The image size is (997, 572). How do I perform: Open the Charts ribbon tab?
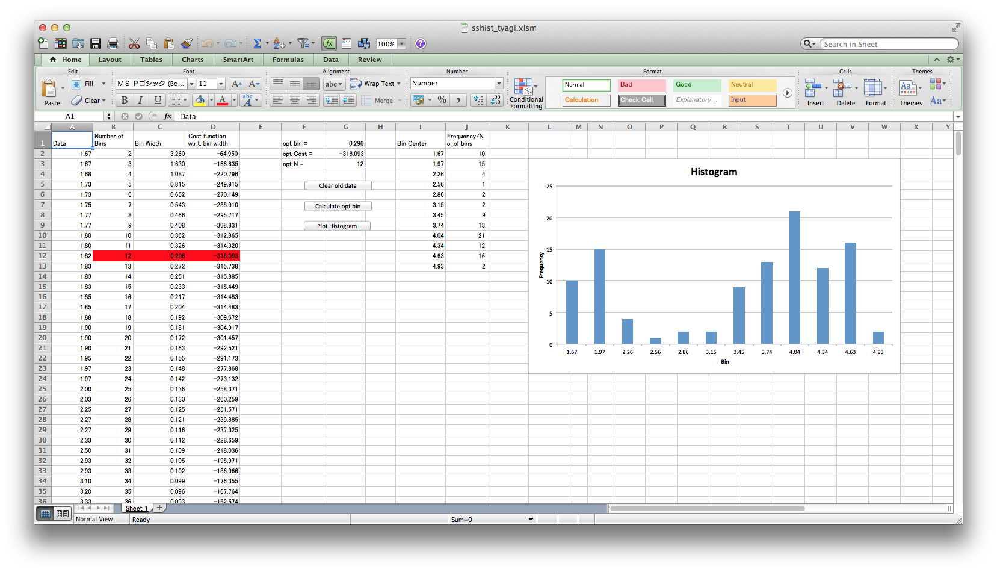pos(193,60)
